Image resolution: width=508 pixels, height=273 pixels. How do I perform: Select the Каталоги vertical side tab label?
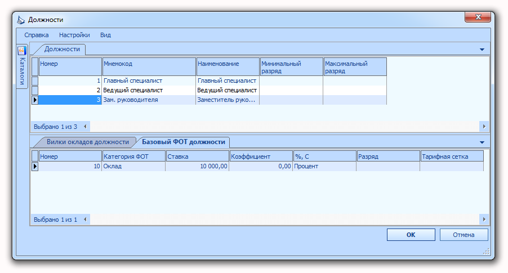click(22, 71)
